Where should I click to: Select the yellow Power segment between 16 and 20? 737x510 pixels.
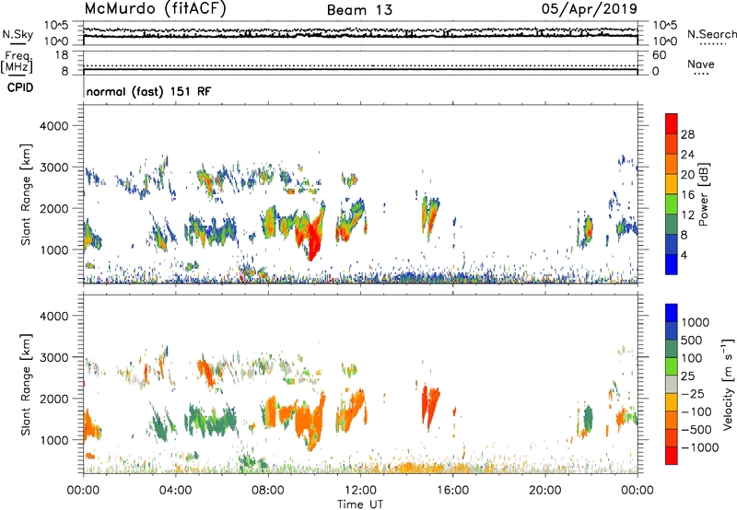(x=672, y=183)
